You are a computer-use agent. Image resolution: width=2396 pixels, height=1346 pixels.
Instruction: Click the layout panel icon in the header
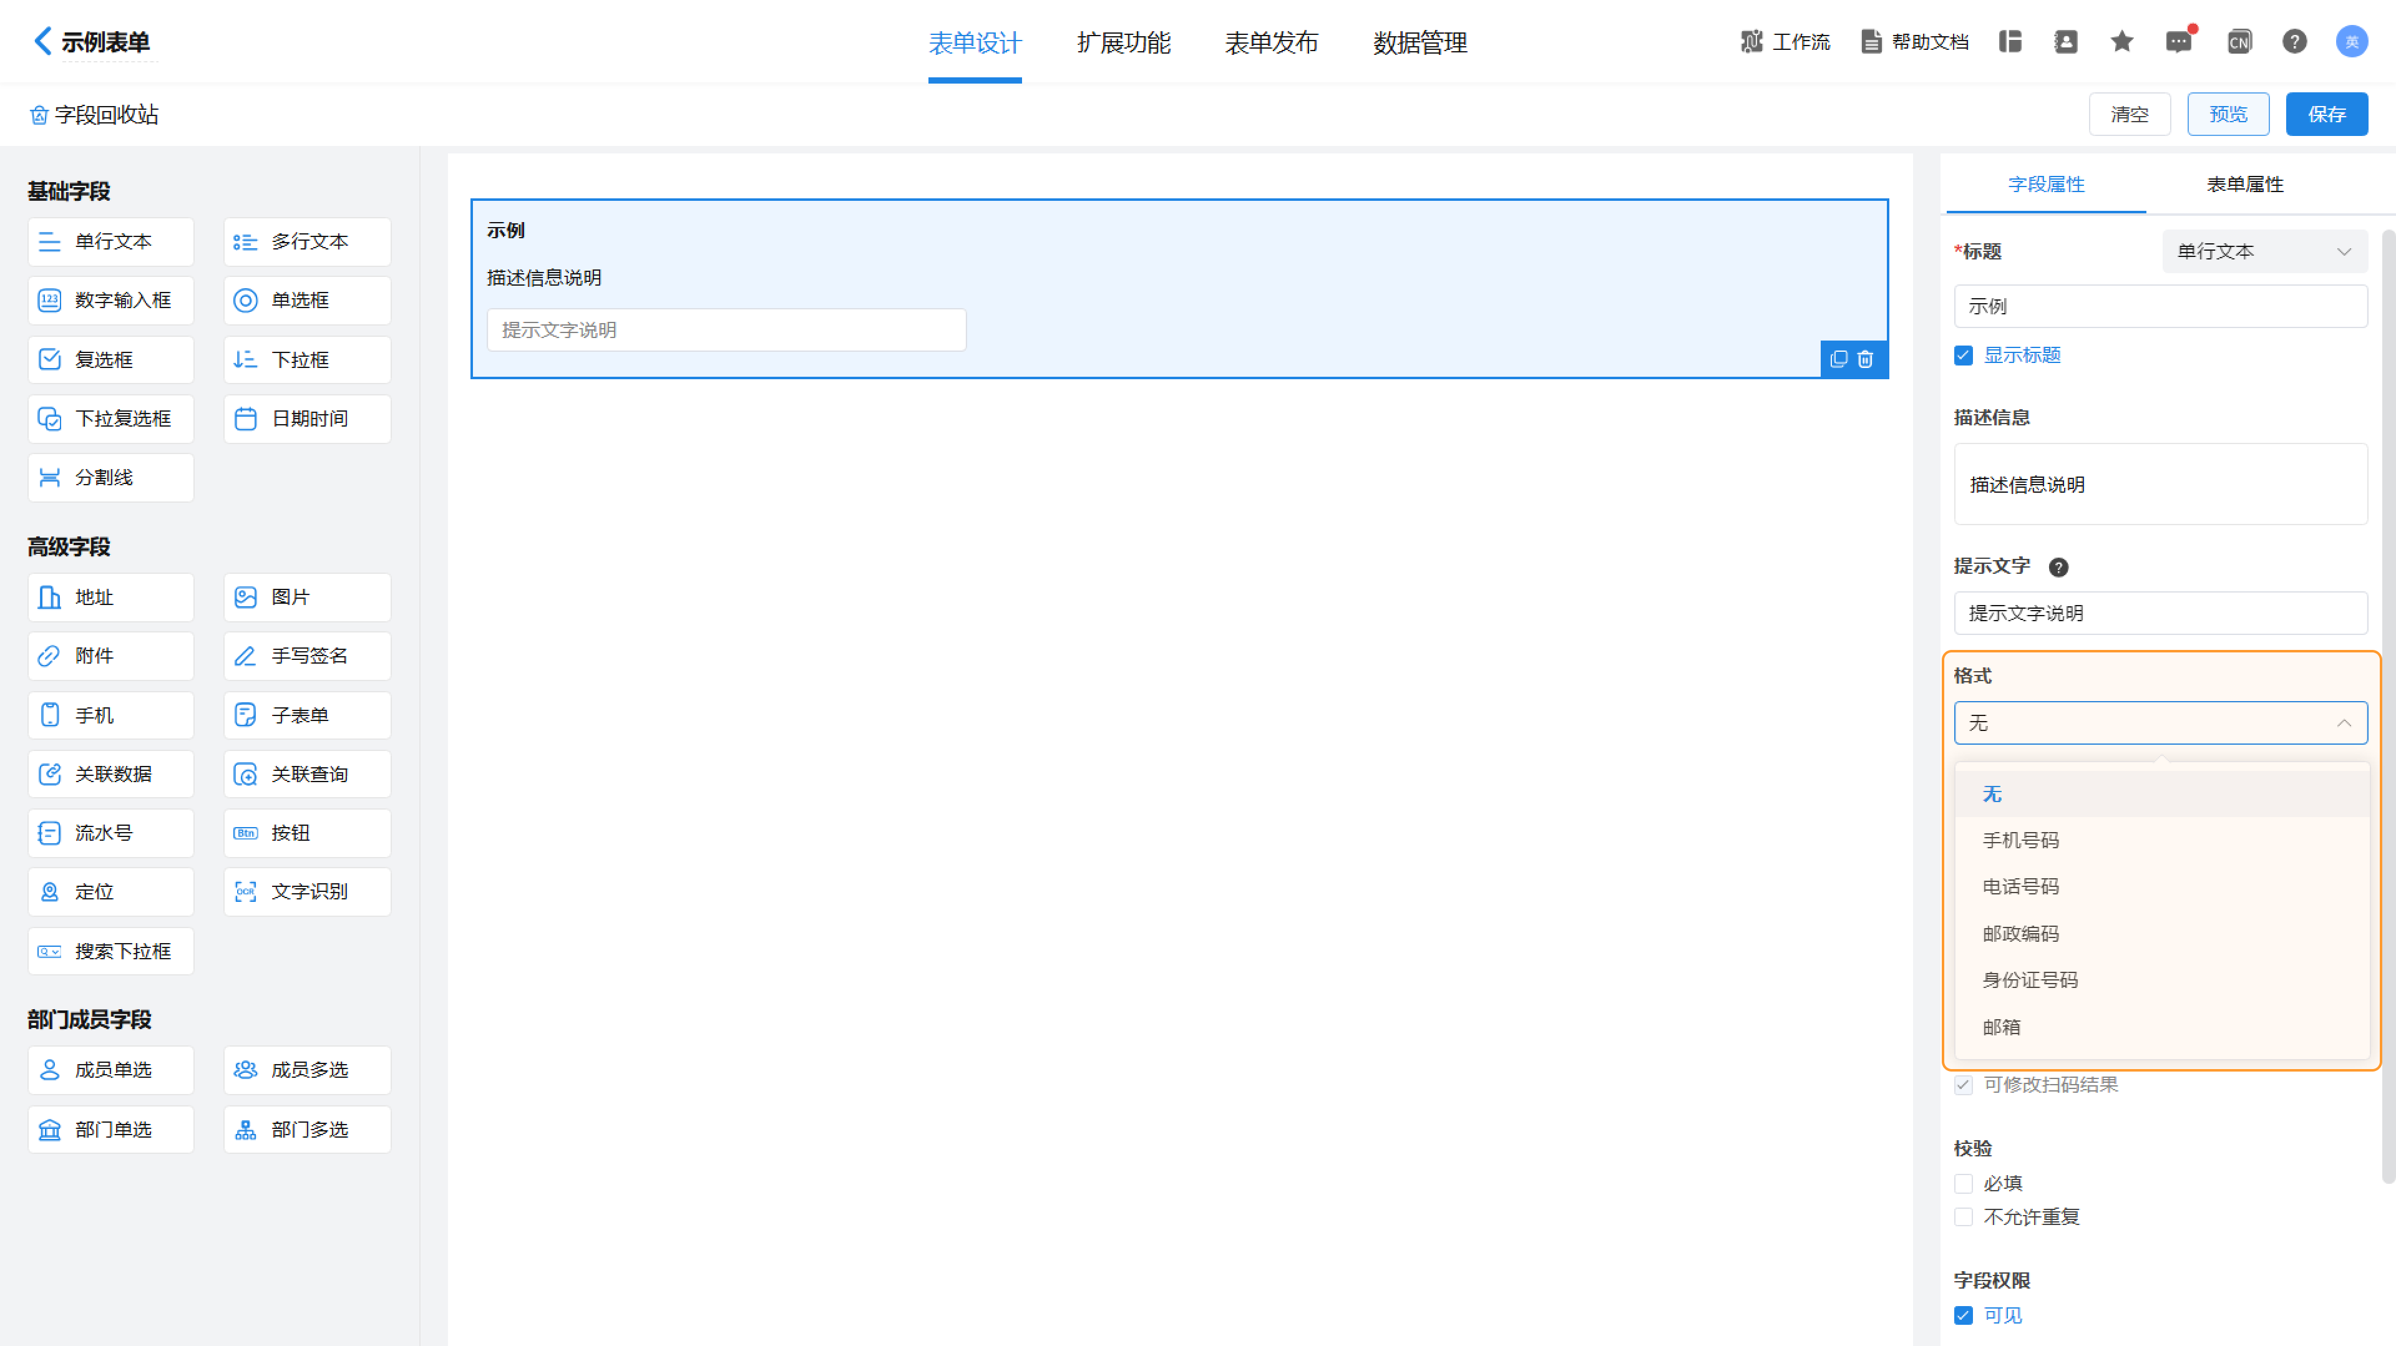click(2010, 42)
